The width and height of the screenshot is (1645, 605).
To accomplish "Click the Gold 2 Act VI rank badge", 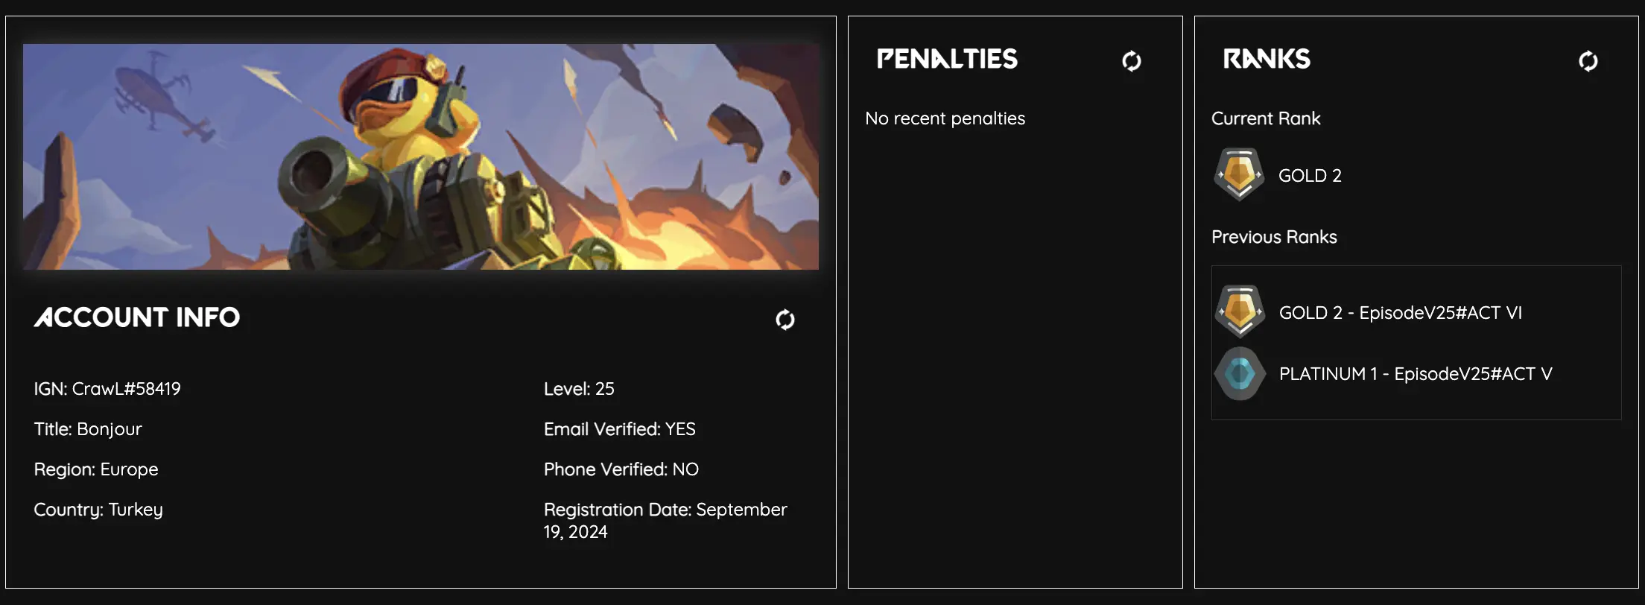I will click(1240, 312).
